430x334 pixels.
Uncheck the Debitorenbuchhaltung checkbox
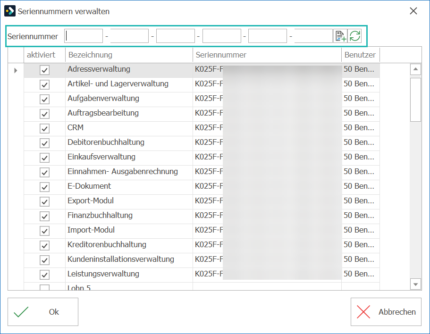pos(44,143)
